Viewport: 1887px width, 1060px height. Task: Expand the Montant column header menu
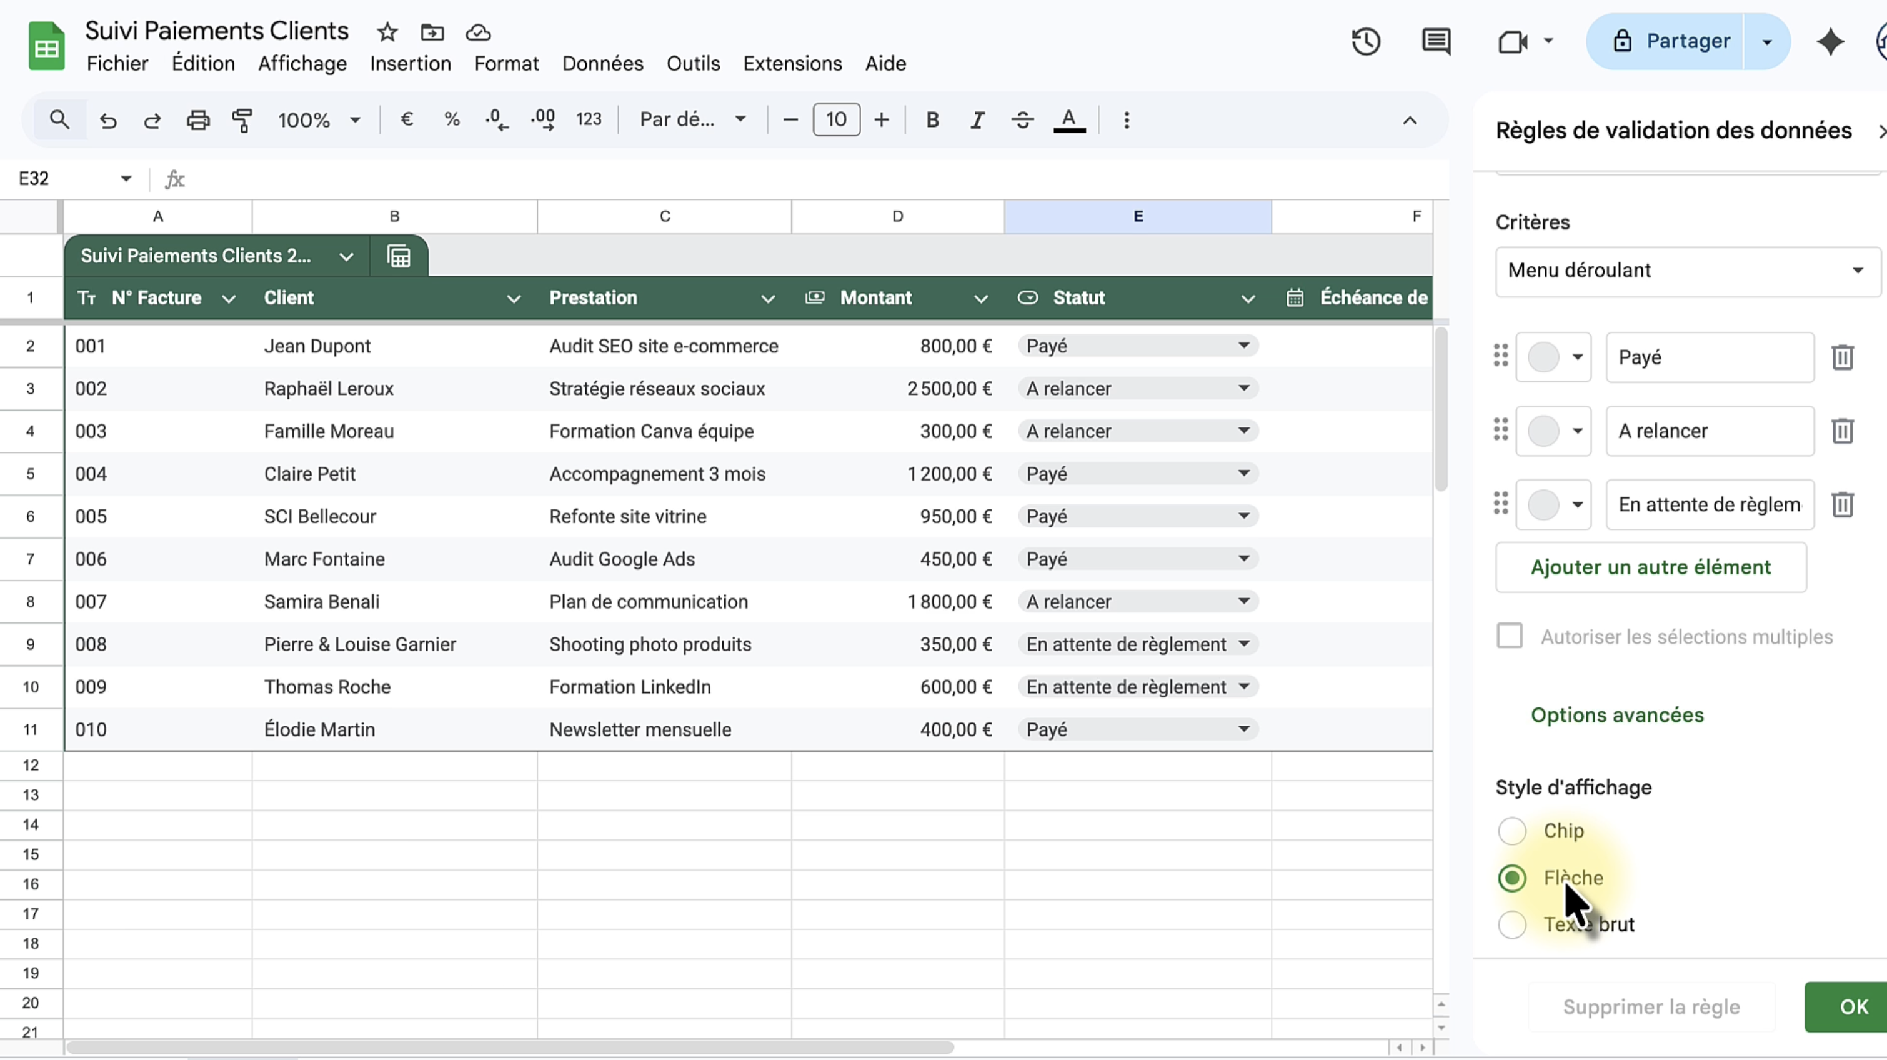980,299
